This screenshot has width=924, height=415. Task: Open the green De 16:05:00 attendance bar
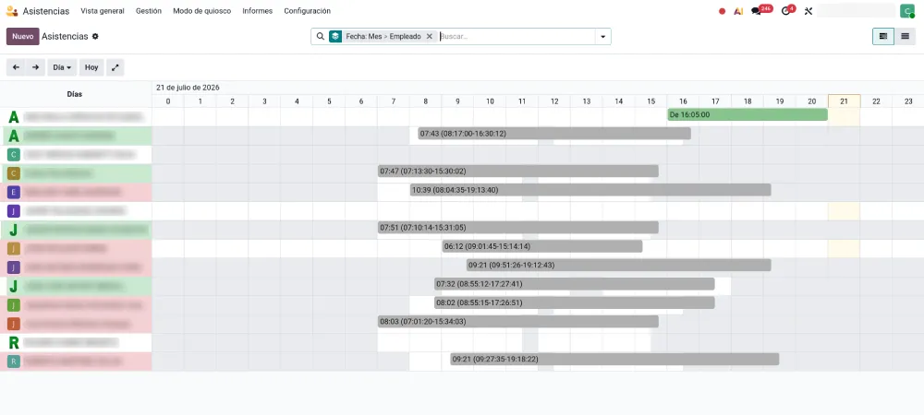(748, 114)
